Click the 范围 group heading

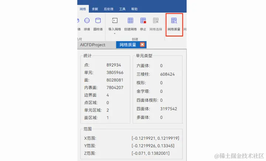[x=88, y=129]
